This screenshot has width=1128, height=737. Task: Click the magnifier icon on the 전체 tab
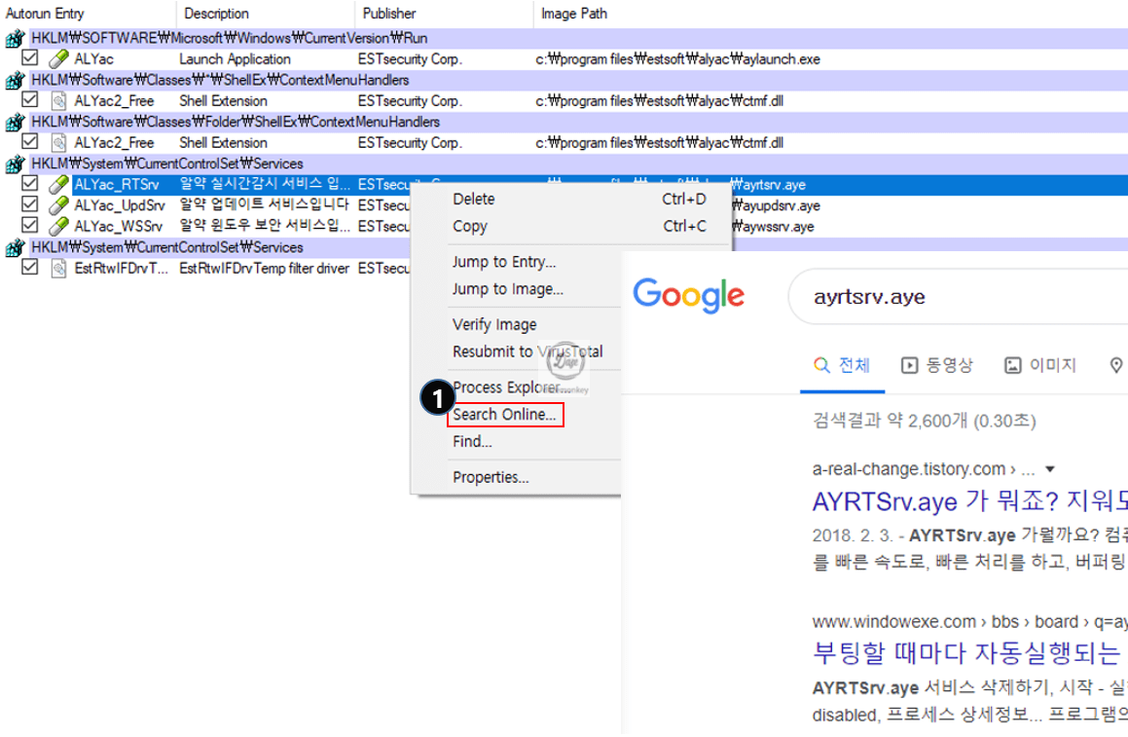(820, 366)
